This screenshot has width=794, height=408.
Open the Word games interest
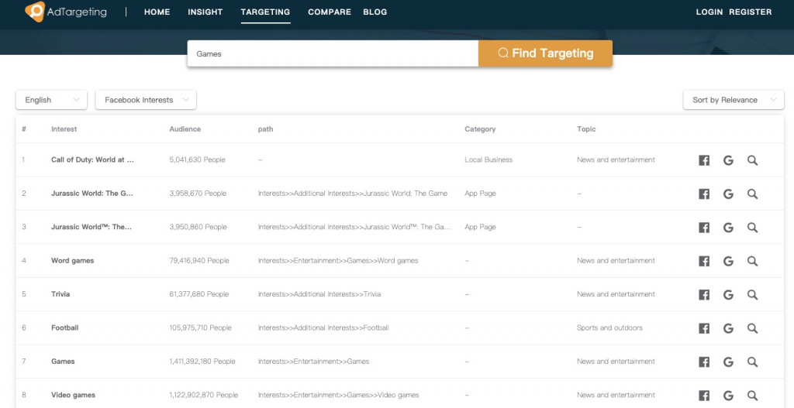pos(72,261)
